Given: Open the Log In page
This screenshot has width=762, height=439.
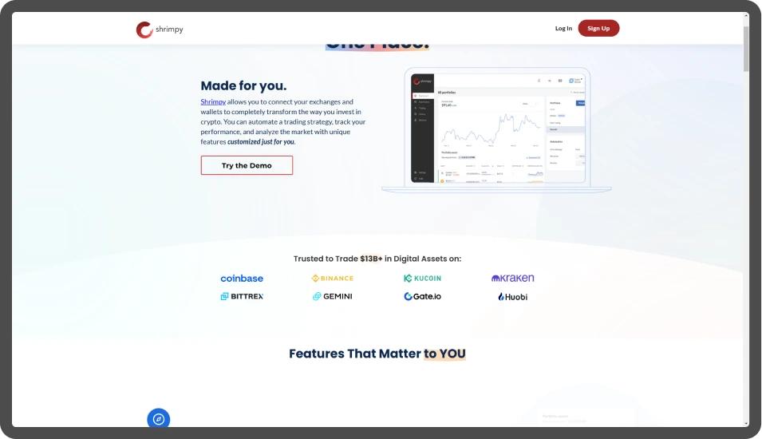Looking at the screenshot, I should click(x=563, y=28).
